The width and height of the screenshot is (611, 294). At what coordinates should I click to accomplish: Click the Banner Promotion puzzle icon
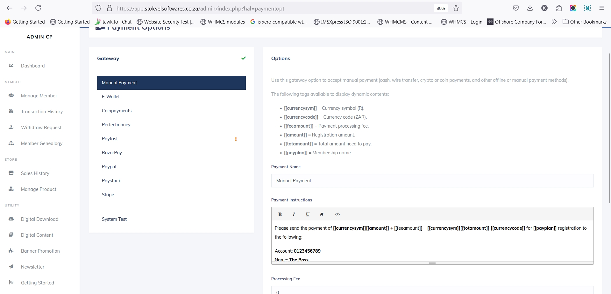tap(11, 250)
